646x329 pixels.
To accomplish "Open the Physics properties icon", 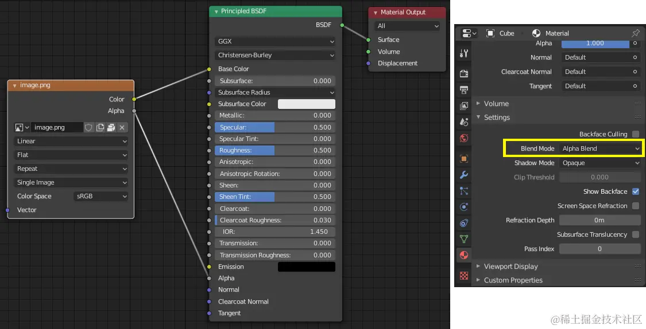I will [464, 207].
